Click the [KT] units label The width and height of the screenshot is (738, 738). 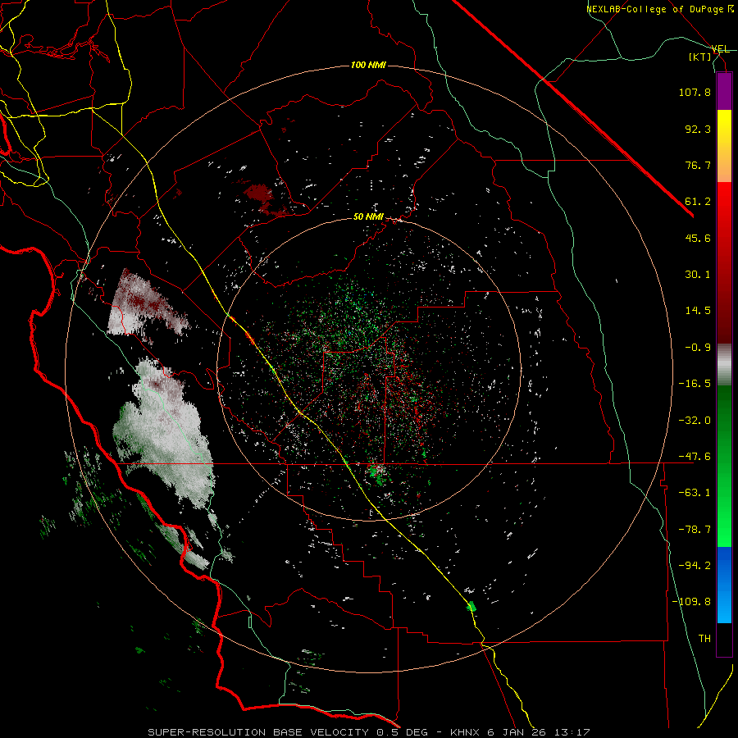[699, 57]
